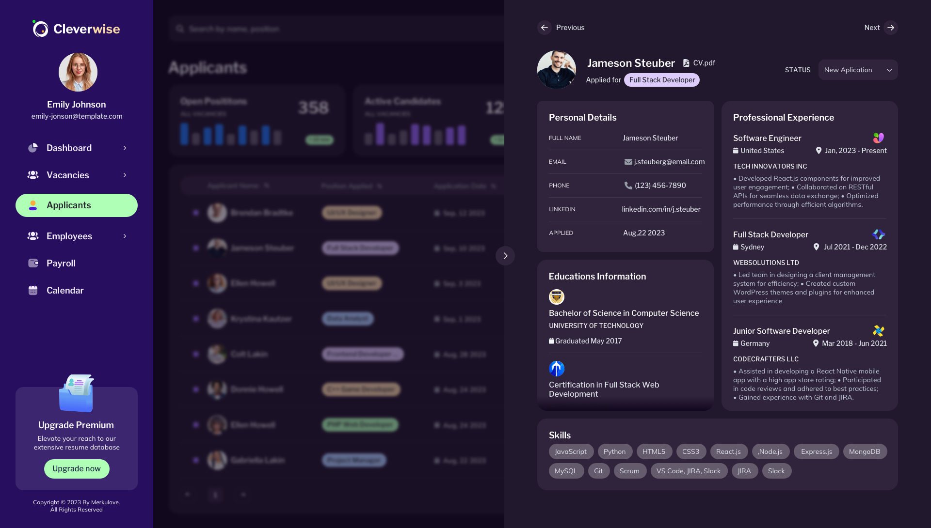Open the New Aplication status dropdown
Viewport: 931px width, 528px height.
click(x=857, y=70)
